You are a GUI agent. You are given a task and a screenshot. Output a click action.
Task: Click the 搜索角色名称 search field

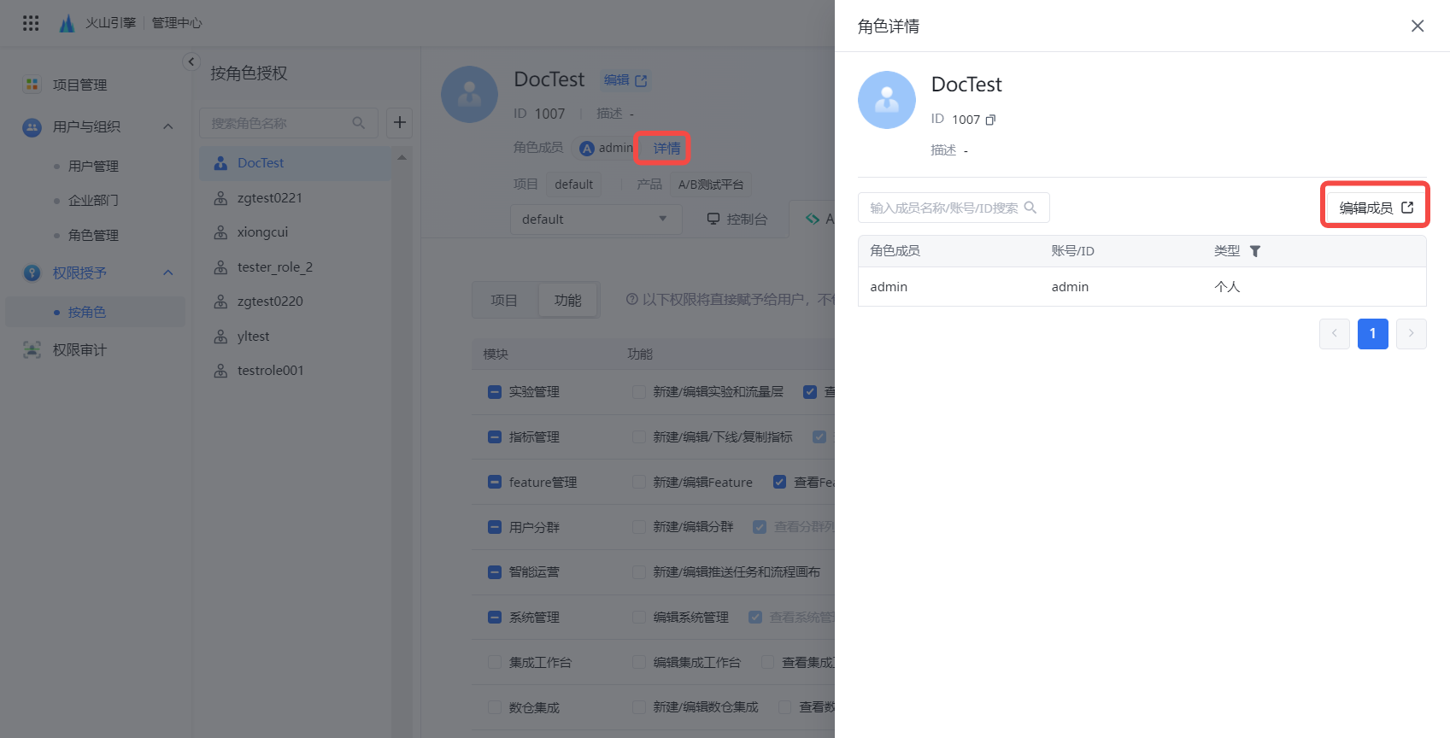[289, 123]
